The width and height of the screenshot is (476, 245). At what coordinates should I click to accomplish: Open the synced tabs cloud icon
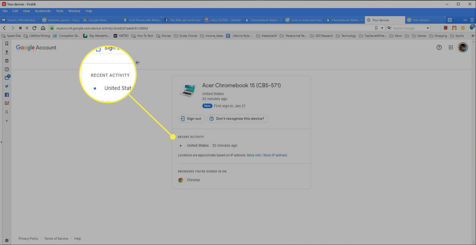(x=465, y=20)
